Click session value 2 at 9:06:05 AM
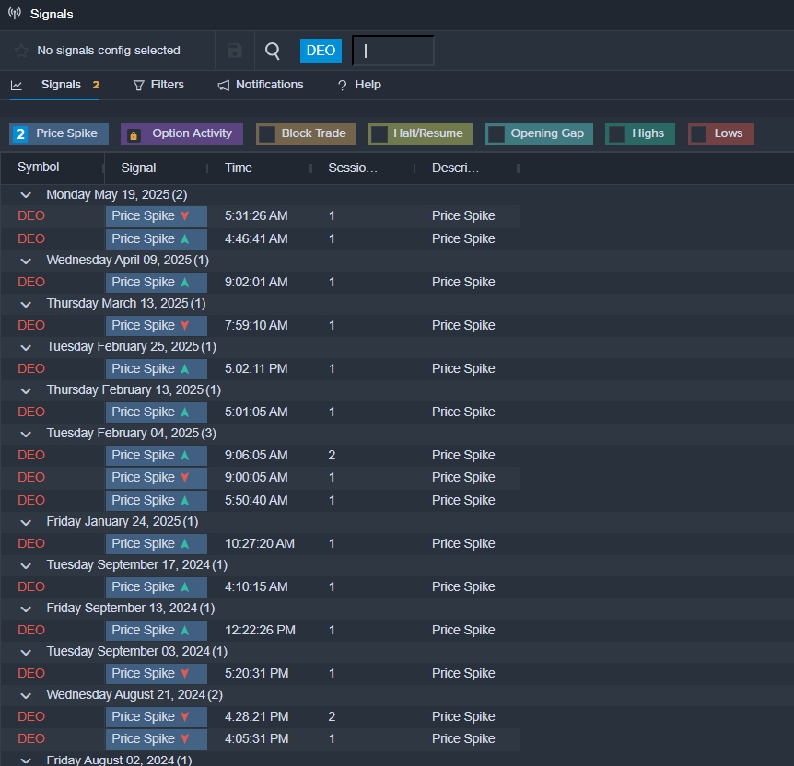The width and height of the screenshot is (794, 766). coord(332,455)
